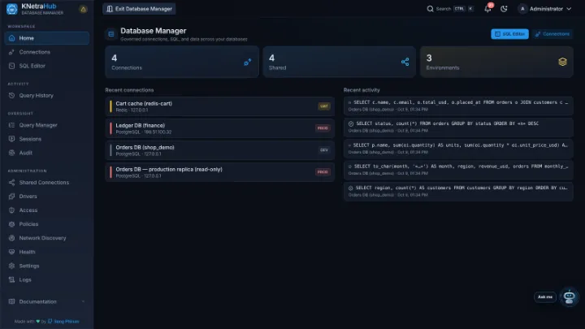This screenshot has width=585, height=329.
Task: Open Orders DB production replica connection
Action: 219,172
